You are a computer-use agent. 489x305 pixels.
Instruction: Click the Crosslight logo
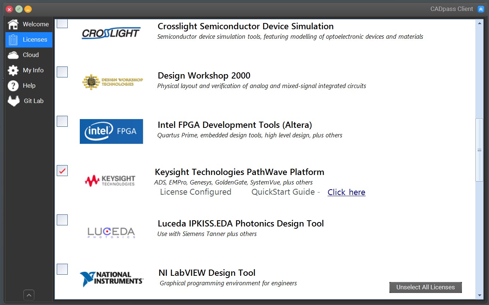(x=111, y=33)
